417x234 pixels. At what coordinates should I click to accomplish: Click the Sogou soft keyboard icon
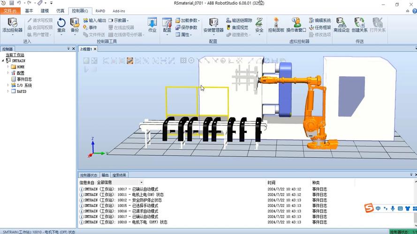click(x=400, y=209)
